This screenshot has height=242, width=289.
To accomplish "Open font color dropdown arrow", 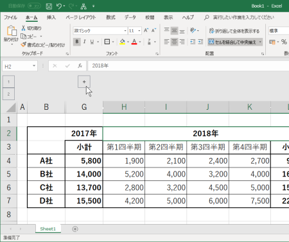I will [x=140, y=42].
